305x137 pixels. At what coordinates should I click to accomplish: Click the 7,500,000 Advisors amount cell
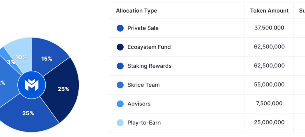click(269, 103)
